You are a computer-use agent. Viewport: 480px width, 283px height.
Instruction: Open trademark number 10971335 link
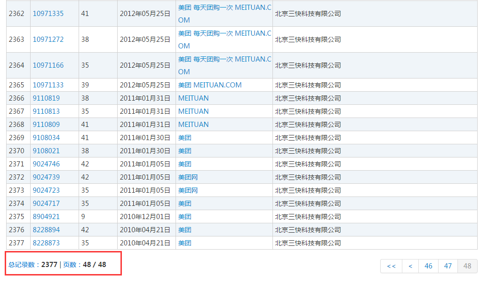click(48, 14)
